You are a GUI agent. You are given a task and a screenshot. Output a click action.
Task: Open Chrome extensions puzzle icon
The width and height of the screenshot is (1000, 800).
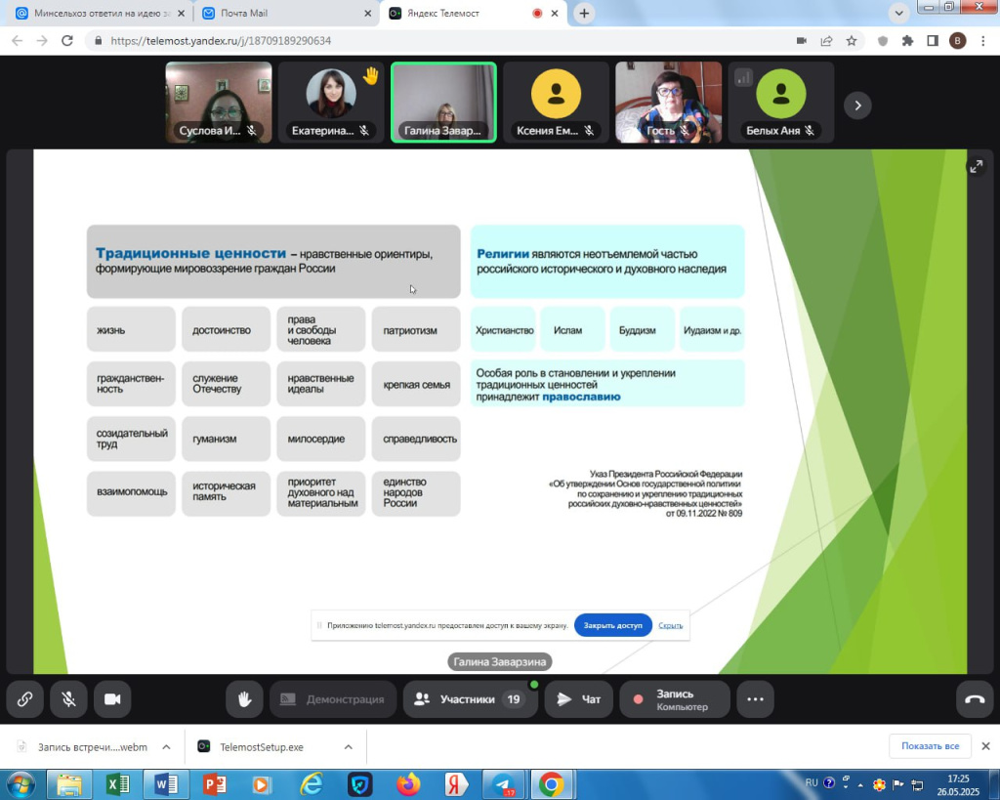click(907, 41)
